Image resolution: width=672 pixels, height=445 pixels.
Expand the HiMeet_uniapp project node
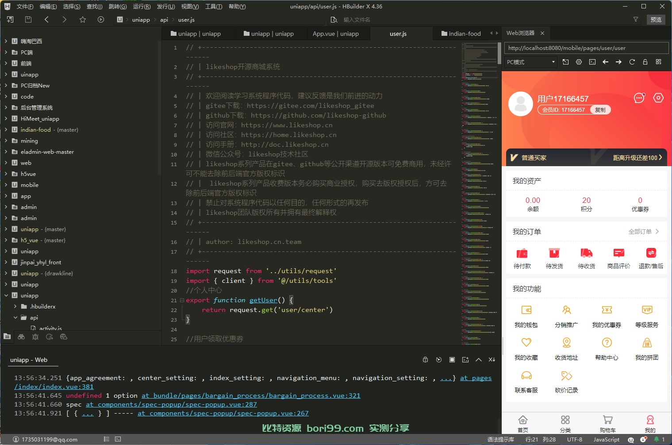point(6,119)
